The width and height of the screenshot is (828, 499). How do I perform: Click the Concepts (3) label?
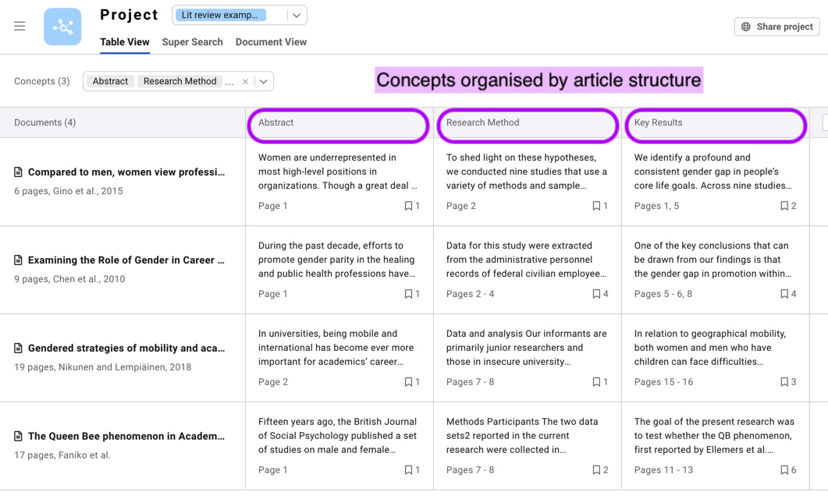[41, 81]
